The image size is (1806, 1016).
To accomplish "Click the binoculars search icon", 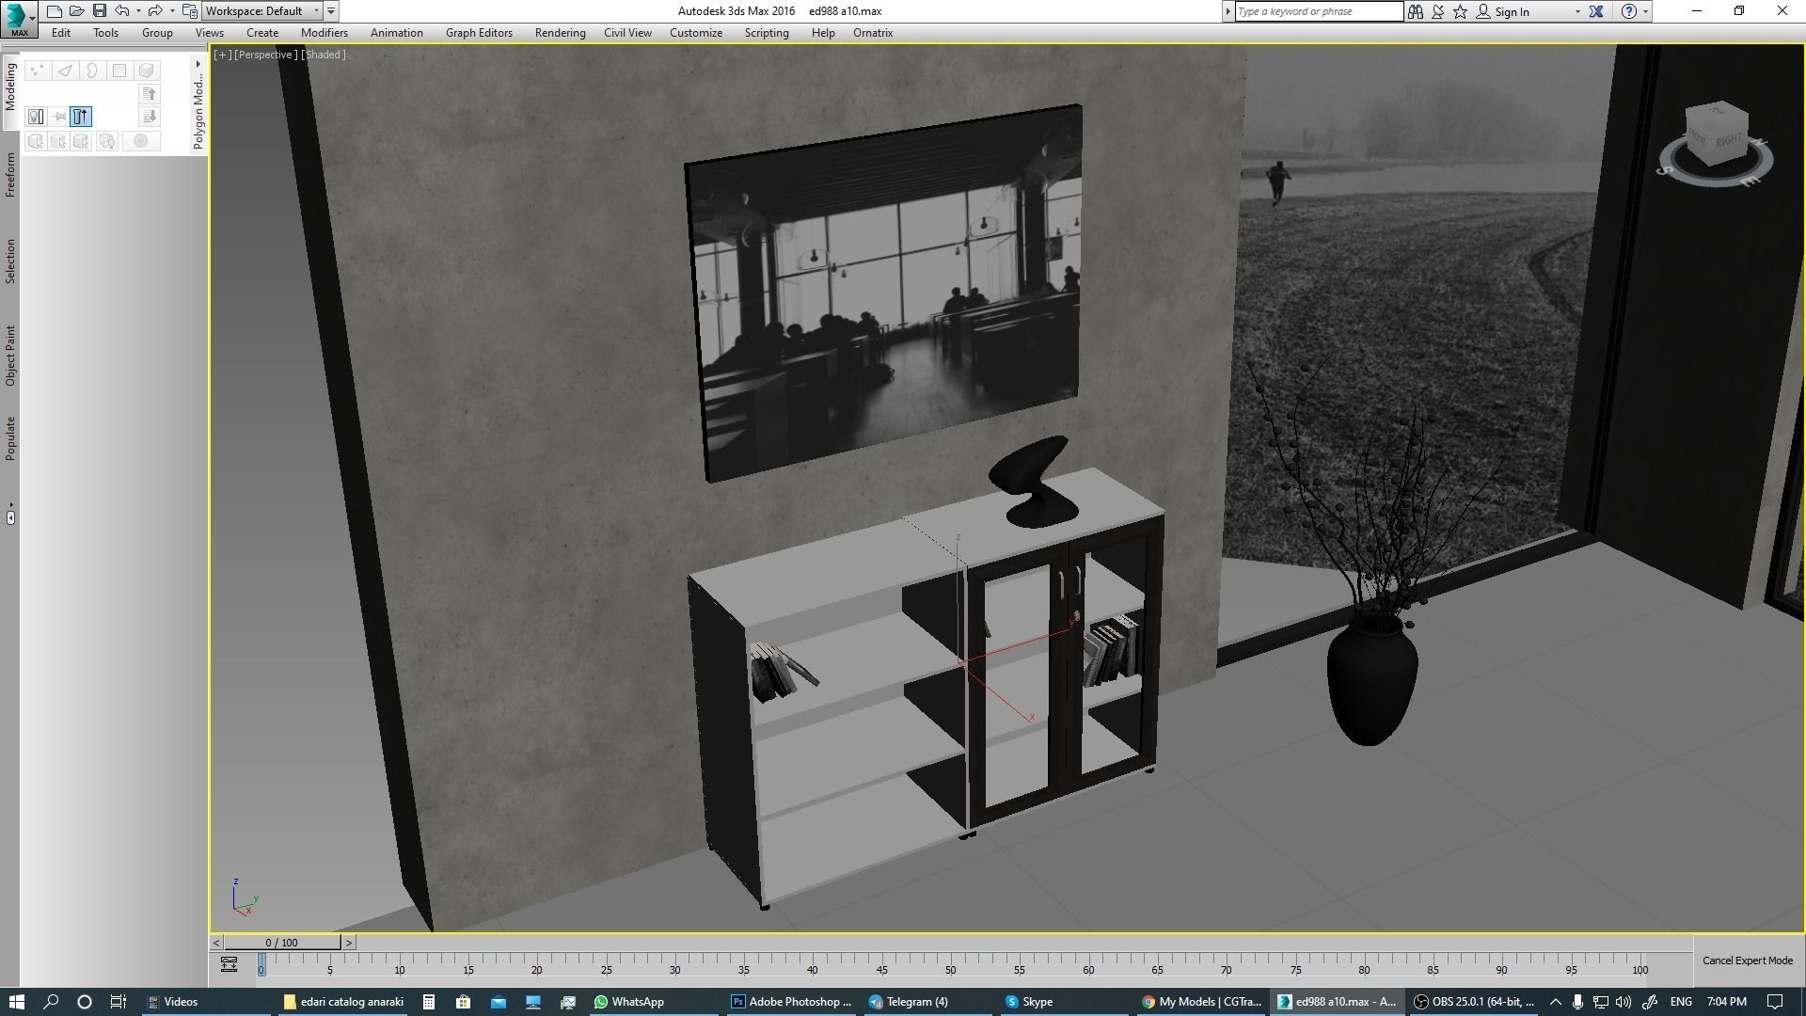I will [1416, 11].
